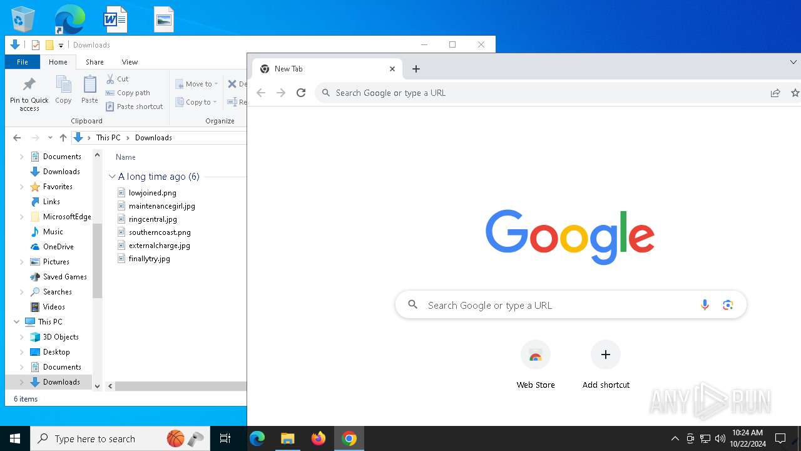Image resolution: width=801 pixels, height=451 pixels.
Task: Bookmark this tab with the star icon
Action: [x=795, y=93]
